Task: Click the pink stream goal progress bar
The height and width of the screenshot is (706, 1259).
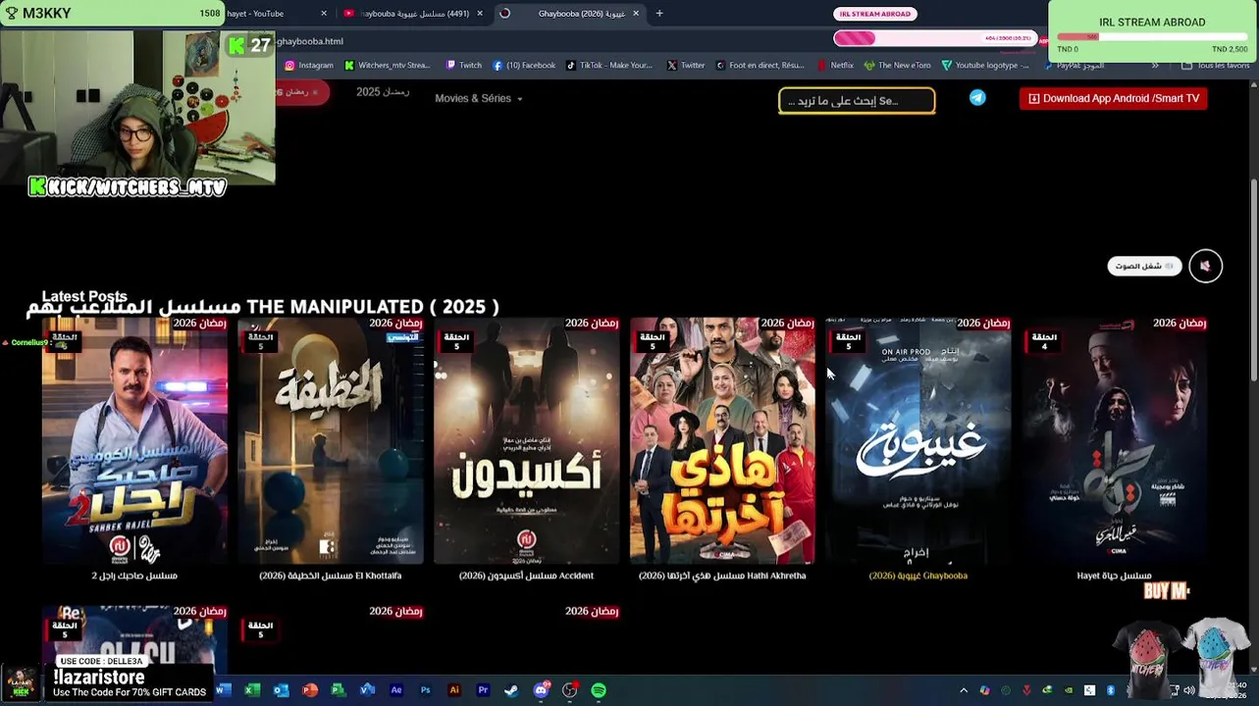Action: click(933, 38)
